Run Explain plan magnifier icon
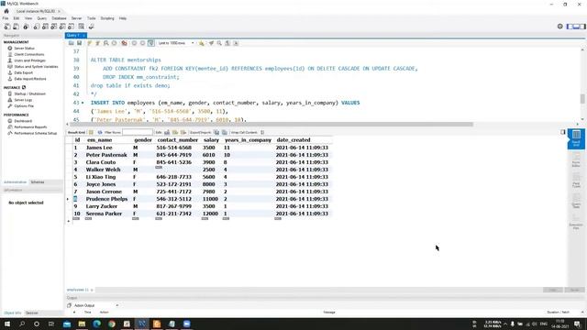 (x=106, y=43)
